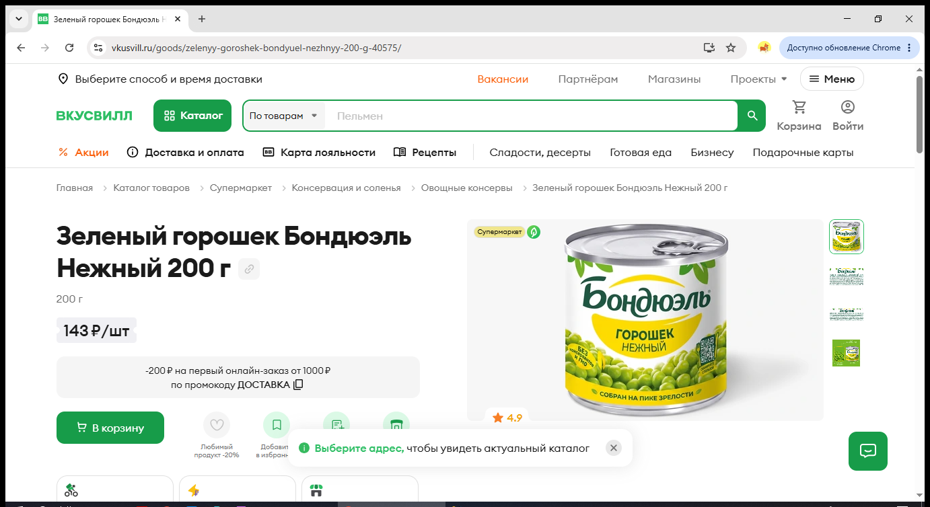The image size is (930, 507).
Task: Toggle Любимый продукт heart icon
Action: click(x=217, y=425)
